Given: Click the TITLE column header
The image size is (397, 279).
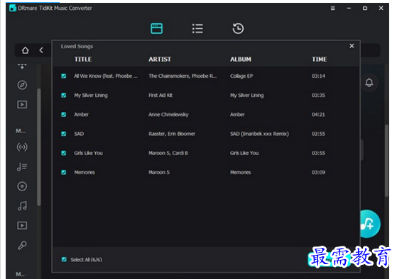Looking at the screenshot, I should click(83, 59).
